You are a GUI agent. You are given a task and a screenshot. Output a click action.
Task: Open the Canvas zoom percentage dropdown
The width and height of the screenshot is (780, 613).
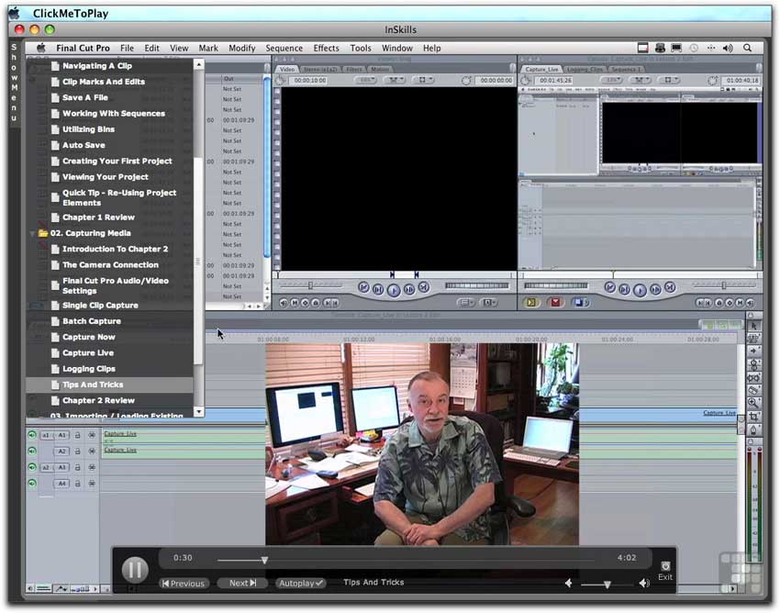point(612,80)
